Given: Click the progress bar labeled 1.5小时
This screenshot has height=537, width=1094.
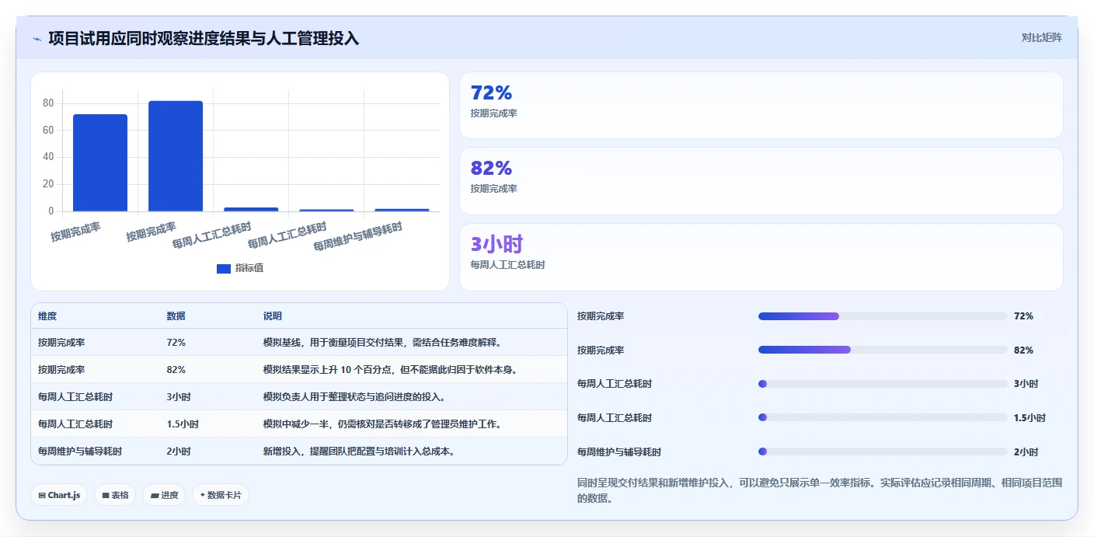Looking at the screenshot, I should [x=883, y=417].
